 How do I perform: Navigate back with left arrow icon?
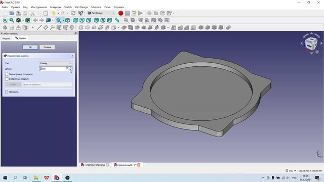tap(35, 20)
